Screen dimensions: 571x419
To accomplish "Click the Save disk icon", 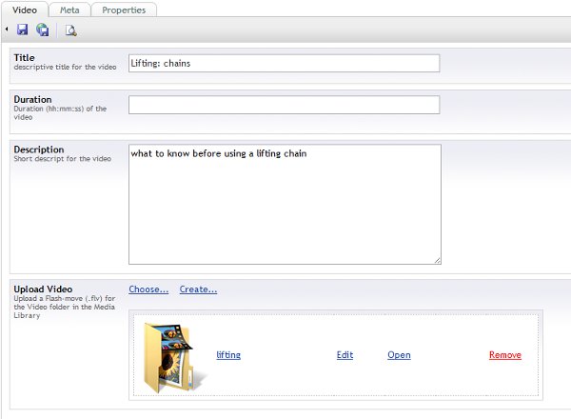I will [x=23, y=30].
